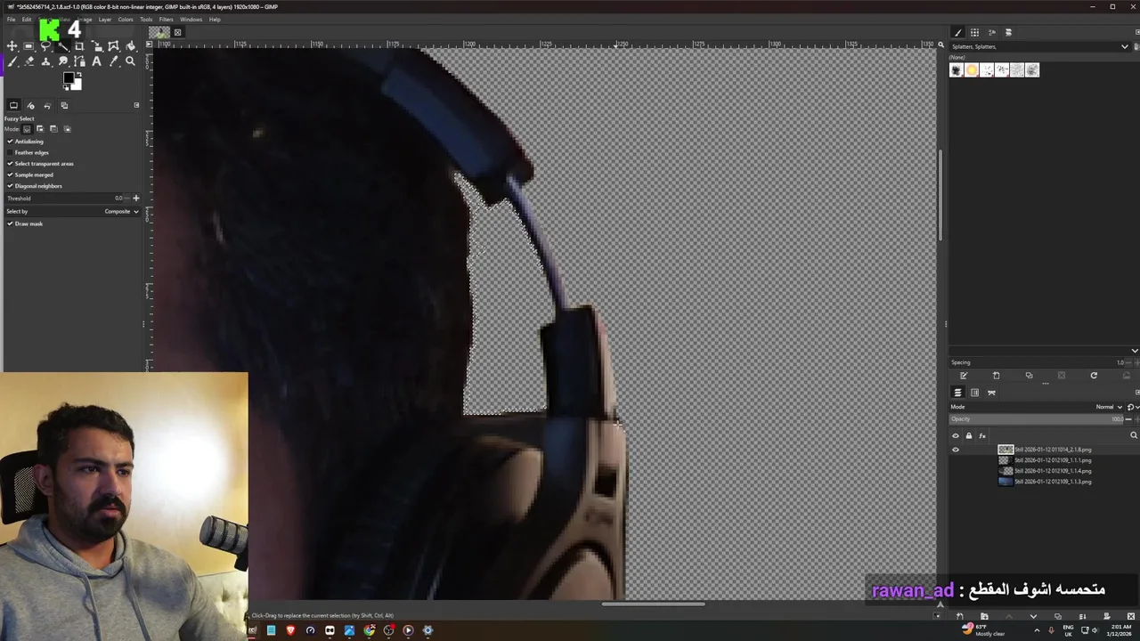Close the image tab with X
Image resolution: width=1140 pixels, height=641 pixels.
click(177, 33)
